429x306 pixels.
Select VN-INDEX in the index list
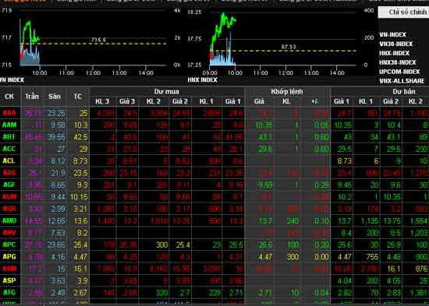tap(392, 35)
